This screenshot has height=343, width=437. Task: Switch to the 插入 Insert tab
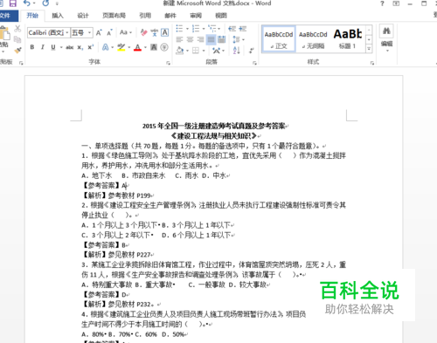(x=58, y=16)
